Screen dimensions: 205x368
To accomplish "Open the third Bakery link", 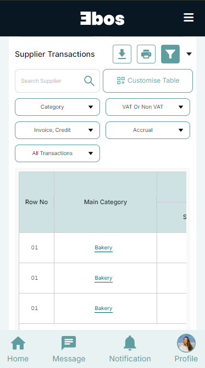I will [103, 308].
